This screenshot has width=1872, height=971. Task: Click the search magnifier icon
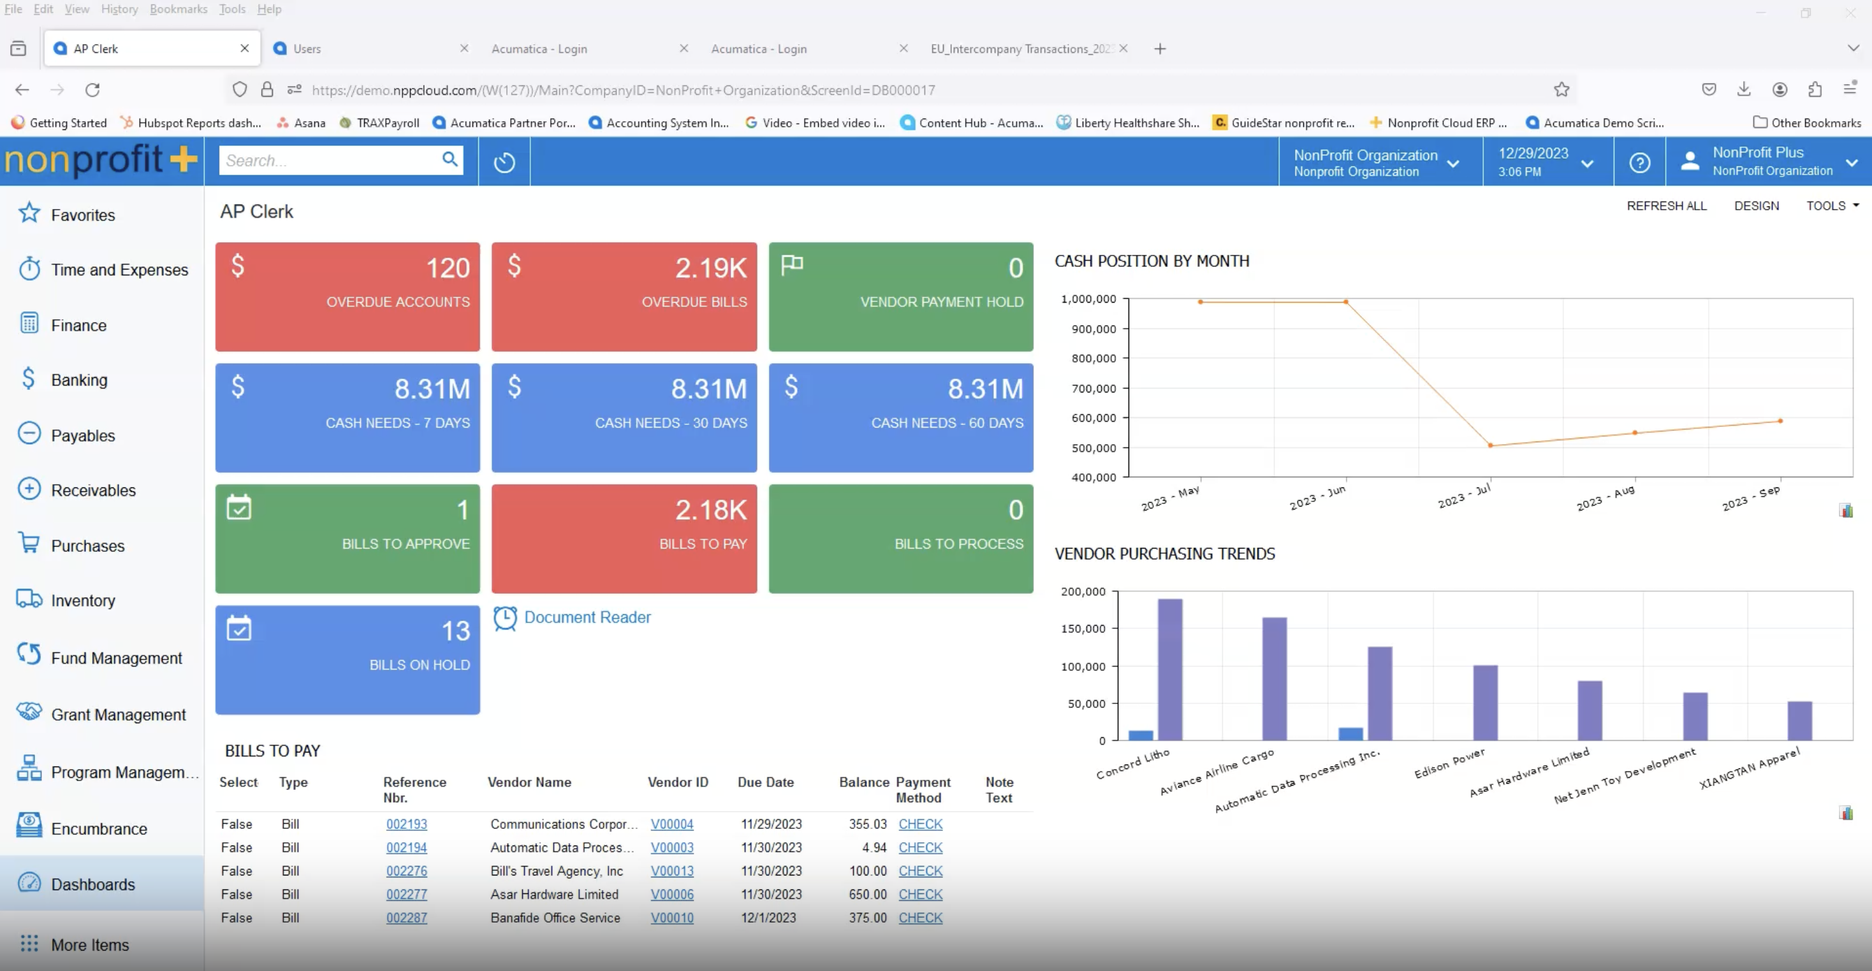pos(450,159)
